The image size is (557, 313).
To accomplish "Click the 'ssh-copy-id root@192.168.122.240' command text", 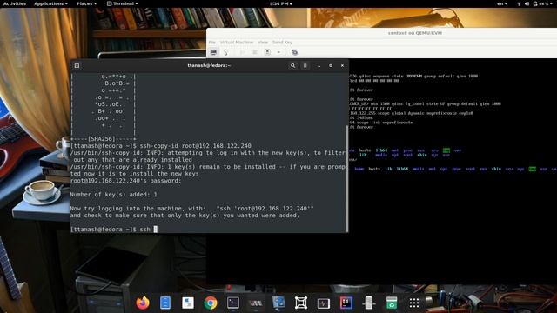I will [x=195, y=146].
